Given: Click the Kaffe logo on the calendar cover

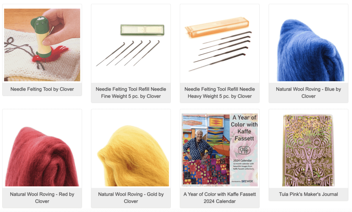Looking at the screenshot, I should [x=244, y=150].
